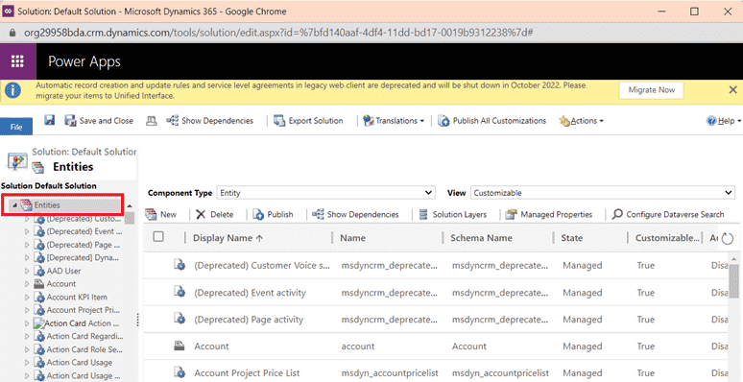This screenshot has height=382, width=743.
Task: Expand the Account tree node
Action: (27, 284)
